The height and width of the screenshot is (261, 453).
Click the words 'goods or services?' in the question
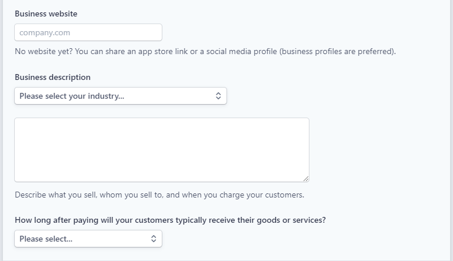coord(291,220)
